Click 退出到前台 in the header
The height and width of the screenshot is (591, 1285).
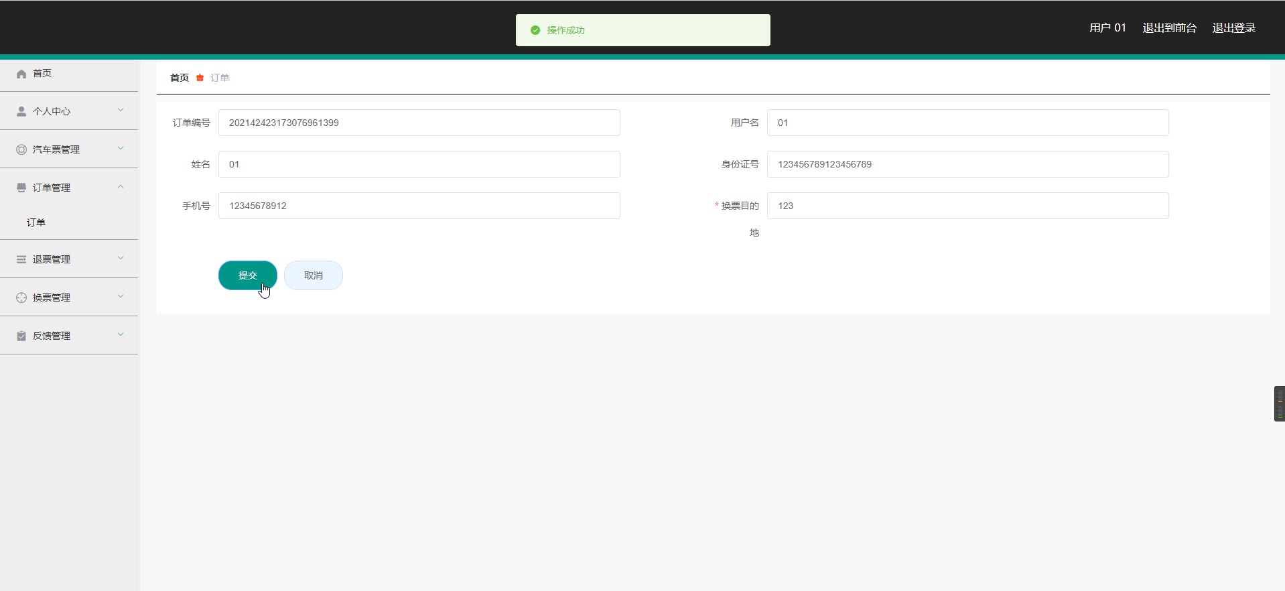coord(1169,28)
